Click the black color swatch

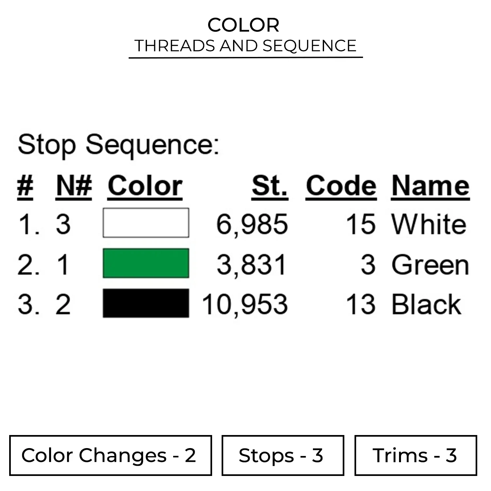[146, 303]
